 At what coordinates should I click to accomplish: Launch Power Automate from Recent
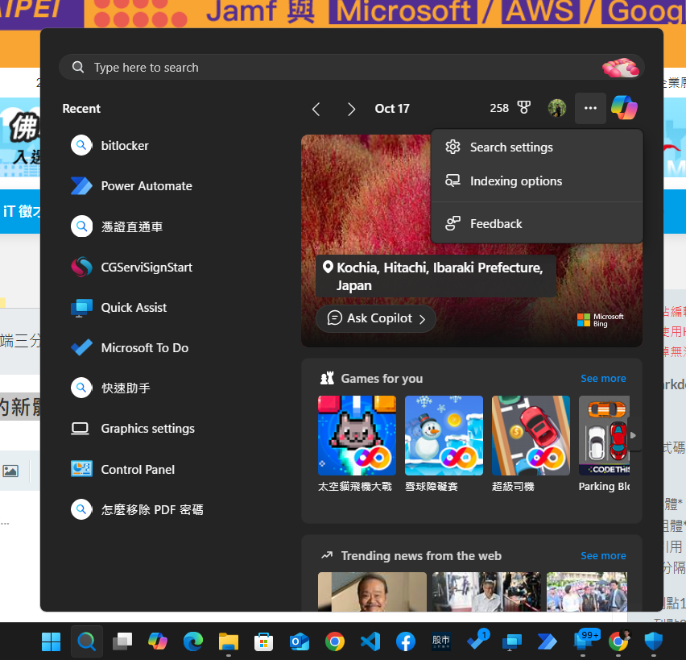click(x=131, y=185)
